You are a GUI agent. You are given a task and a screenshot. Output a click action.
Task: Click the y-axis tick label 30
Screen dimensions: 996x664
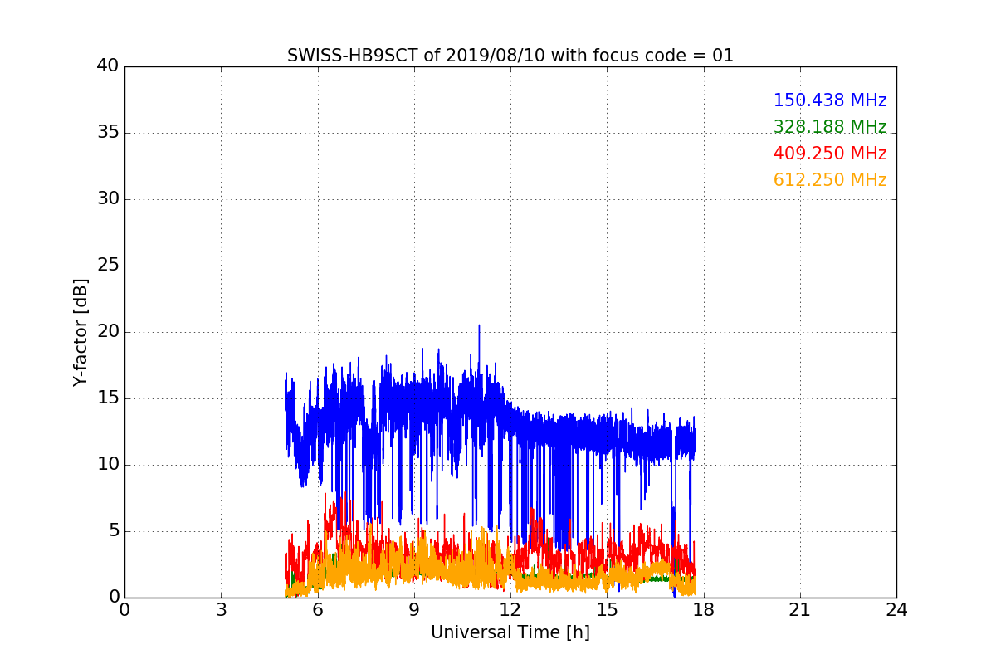tap(108, 199)
